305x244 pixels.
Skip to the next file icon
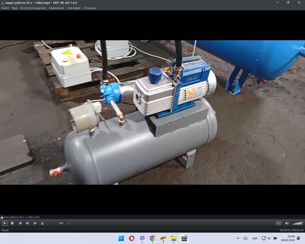pos(28,223)
